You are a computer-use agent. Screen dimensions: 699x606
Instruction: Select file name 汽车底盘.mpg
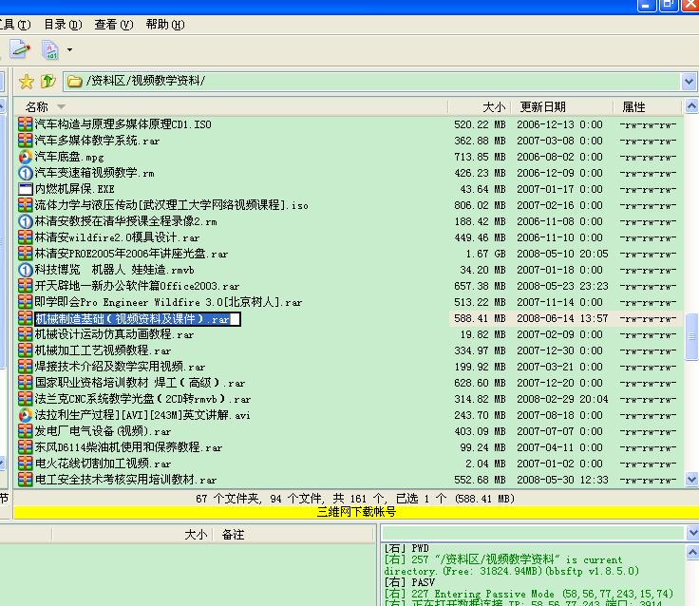point(69,157)
